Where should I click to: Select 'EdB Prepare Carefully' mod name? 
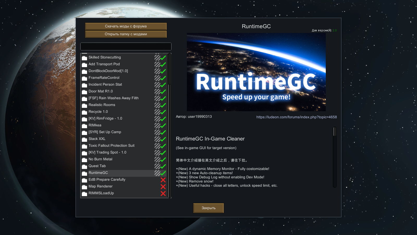coord(107,179)
